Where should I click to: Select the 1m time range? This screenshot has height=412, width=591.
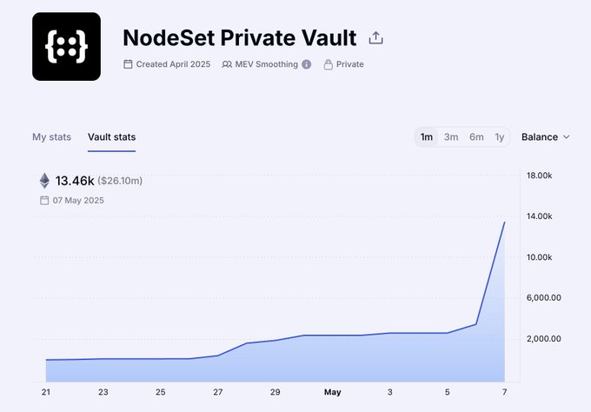pyautogui.click(x=427, y=137)
